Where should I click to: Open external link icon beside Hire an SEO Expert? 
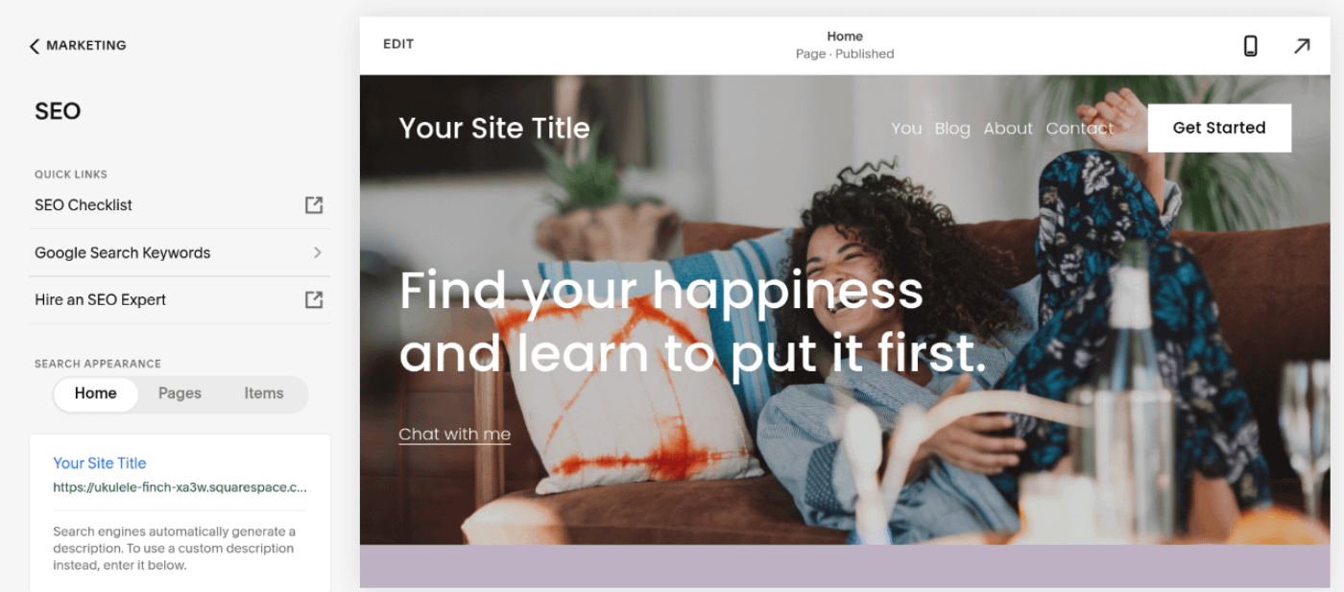[x=314, y=299]
